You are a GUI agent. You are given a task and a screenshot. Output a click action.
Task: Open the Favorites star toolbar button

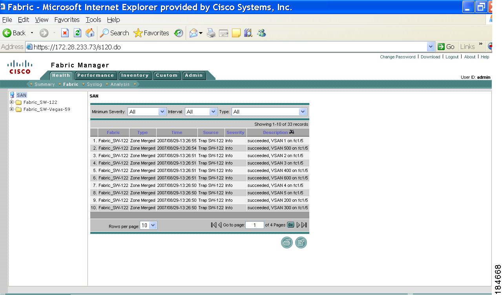pyautogui.click(x=152, y=33)
